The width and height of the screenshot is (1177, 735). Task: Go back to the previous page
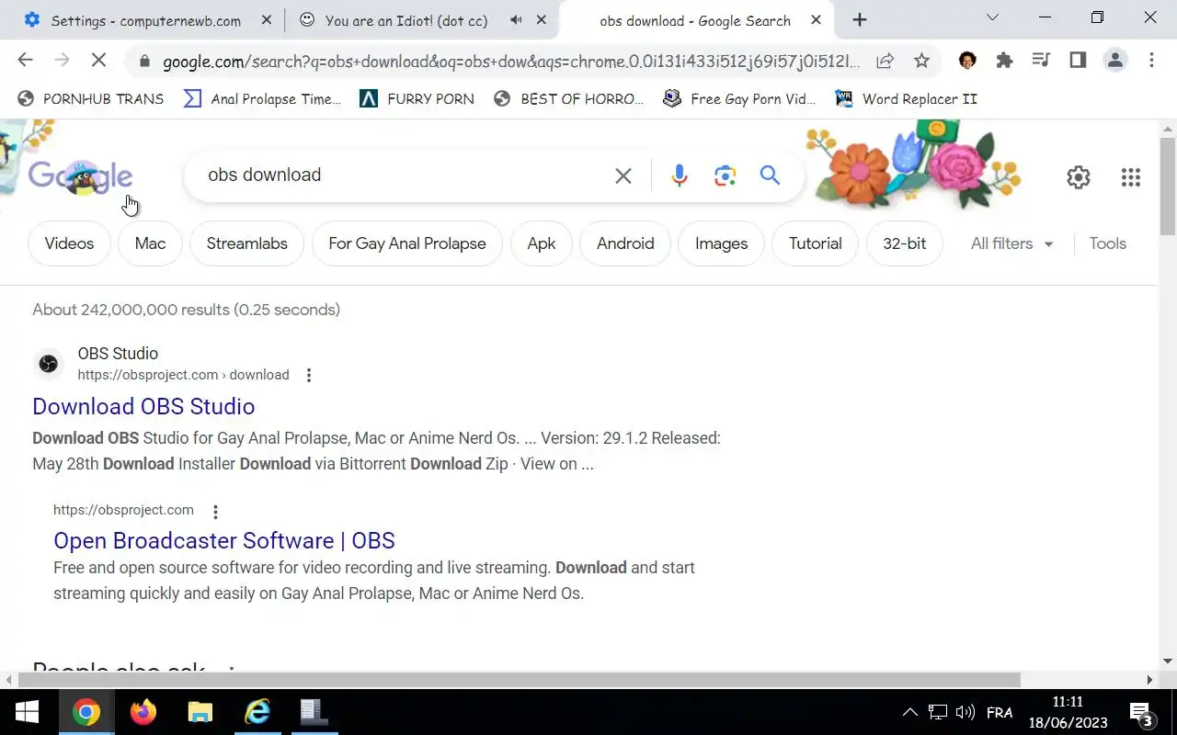25,61
